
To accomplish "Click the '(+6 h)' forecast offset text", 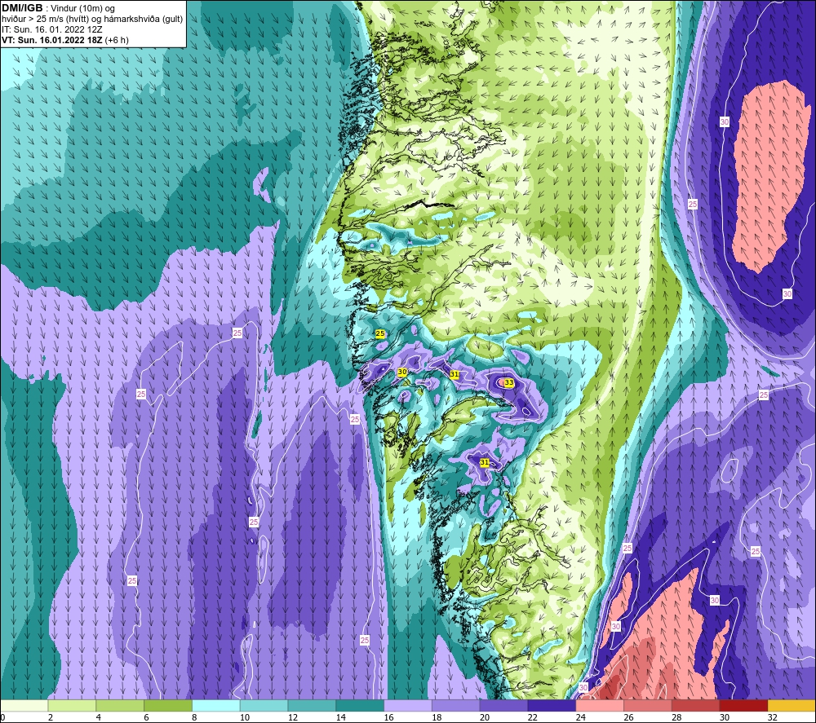I will [117, 40].
